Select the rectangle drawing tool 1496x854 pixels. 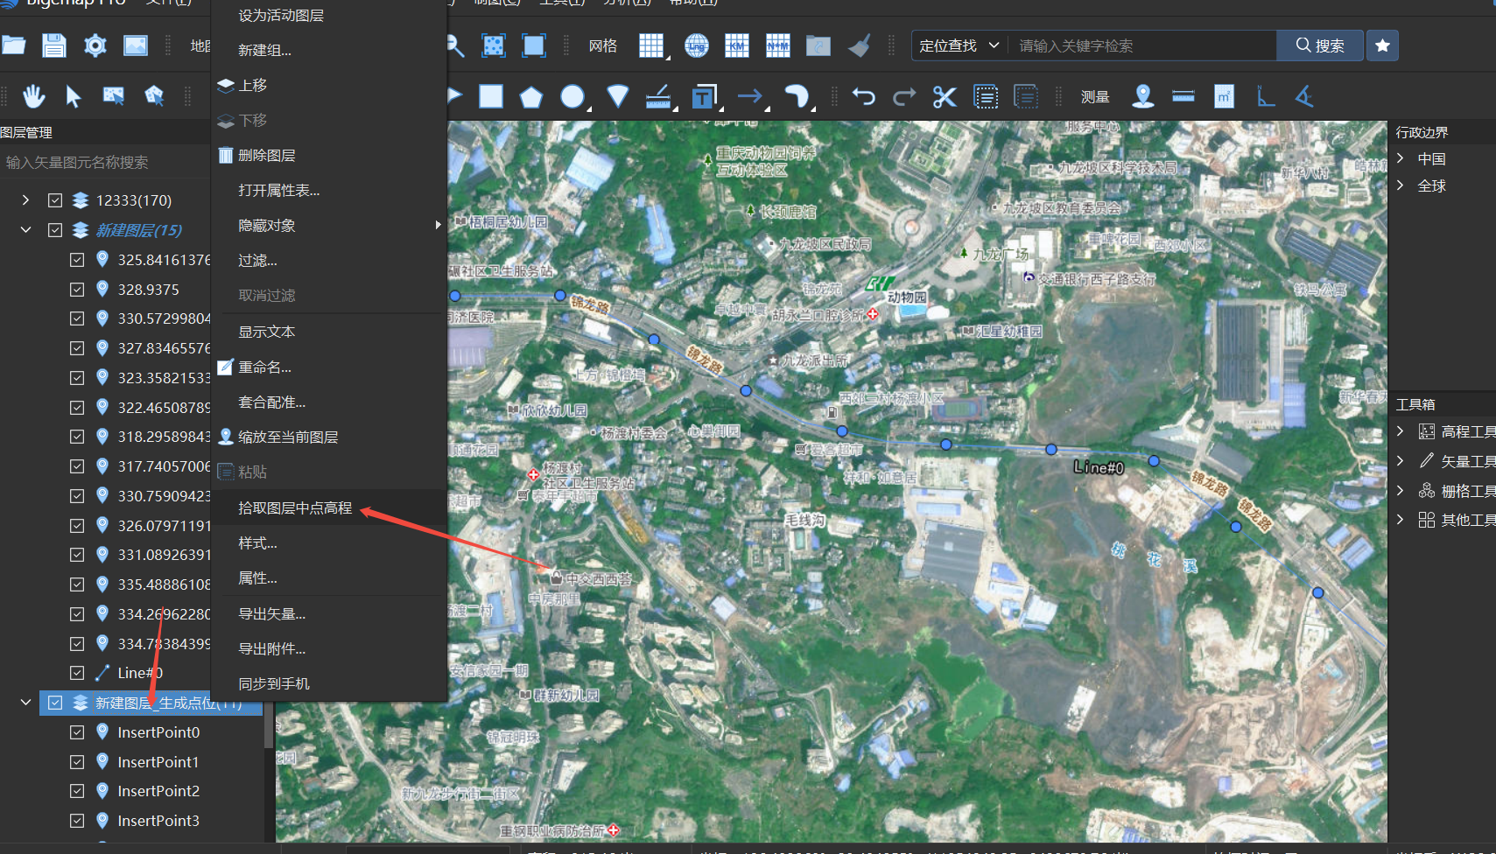coord(491,96)
